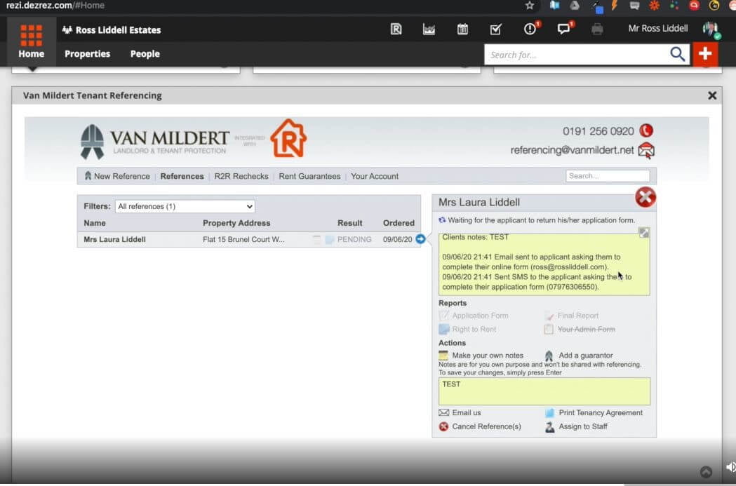The height and width of the screenshot is (486, 736).
Task: Click the Assign to Staff icon
Action: (x=549, y=426)
